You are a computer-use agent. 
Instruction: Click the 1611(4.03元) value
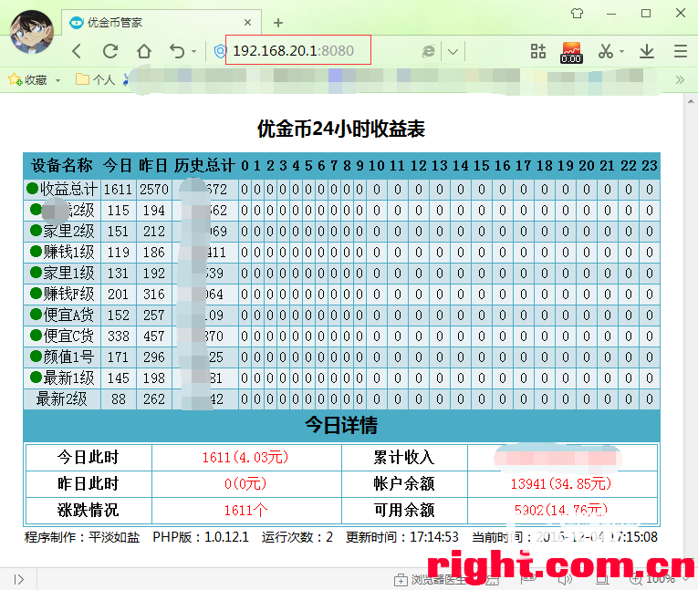[x=245, y=458]
